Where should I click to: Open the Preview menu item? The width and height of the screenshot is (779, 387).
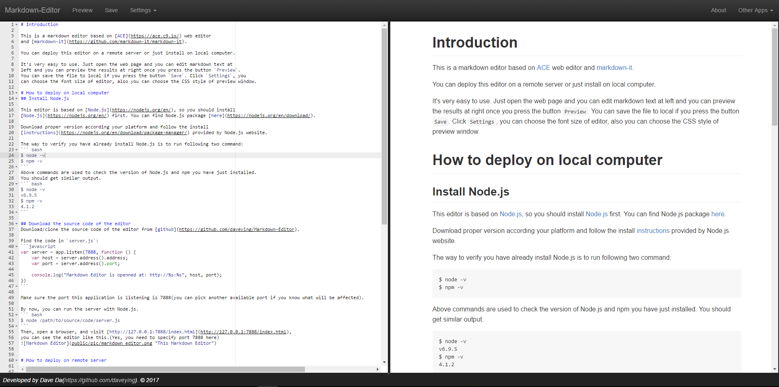(x=83, y=10)
